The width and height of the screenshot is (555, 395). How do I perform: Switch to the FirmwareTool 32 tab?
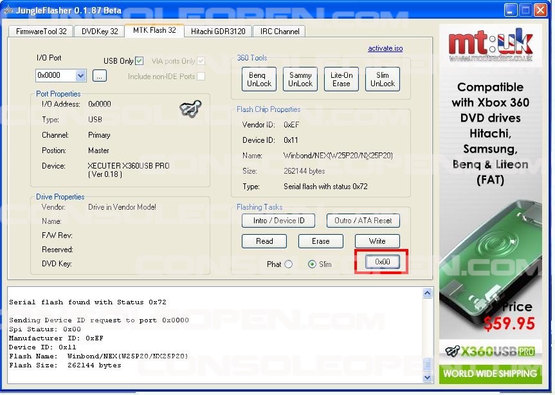pyautogui.click(x=41, y=31)
